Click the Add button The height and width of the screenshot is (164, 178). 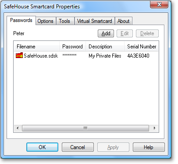pyautogui.click(x=106, y=33)
